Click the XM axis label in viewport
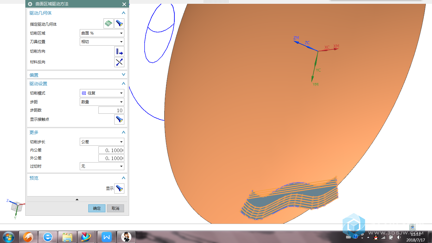The width and height of the screenshot is (432, 243). click(336, 46)
